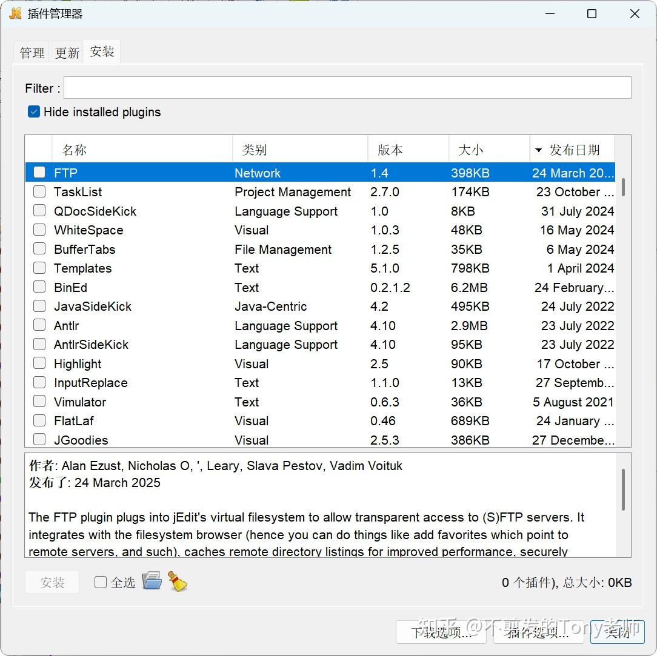Tick the BufferTabs checkbox

tap(39, 249)
